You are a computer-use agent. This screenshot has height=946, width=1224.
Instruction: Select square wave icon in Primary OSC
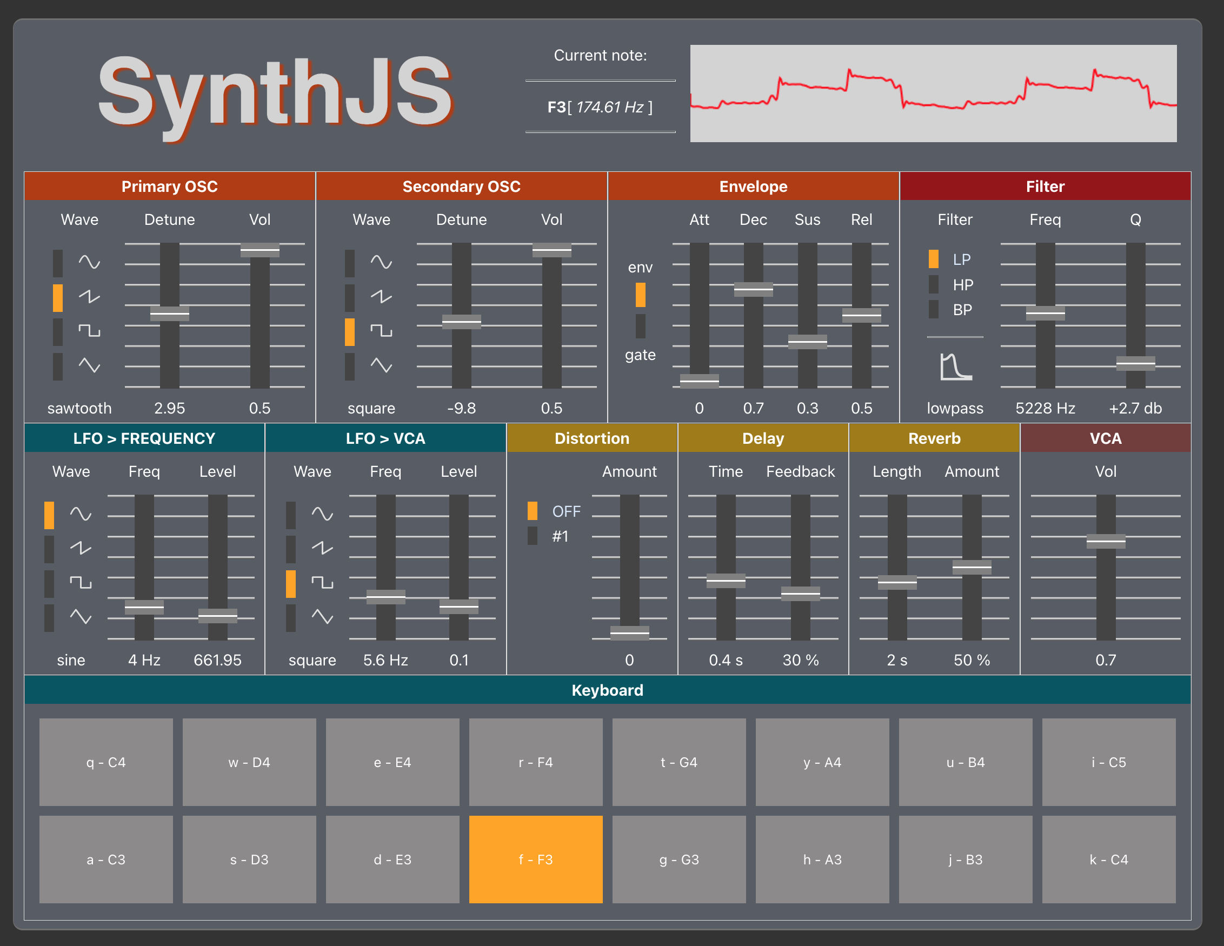[89, 331]
